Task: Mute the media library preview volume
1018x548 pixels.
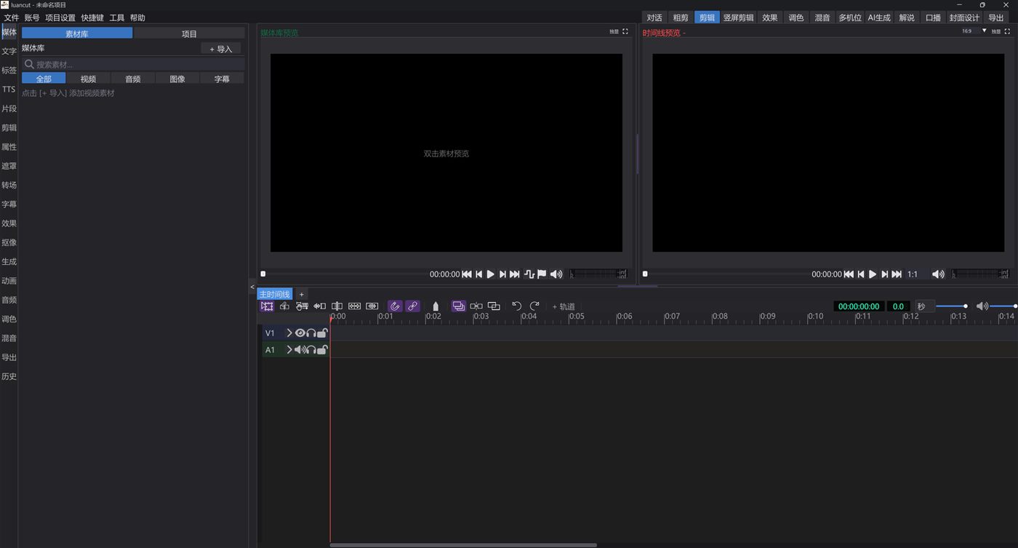Action: click(x=556, y=274)
